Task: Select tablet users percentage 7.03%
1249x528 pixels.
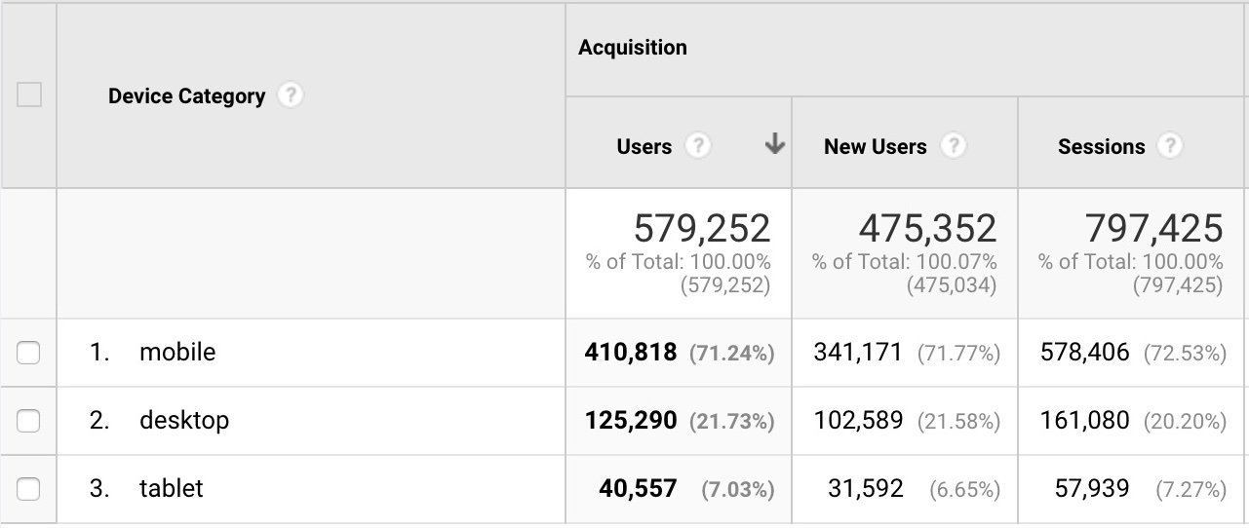Action: pyautogui.click(x=738, y=489)
